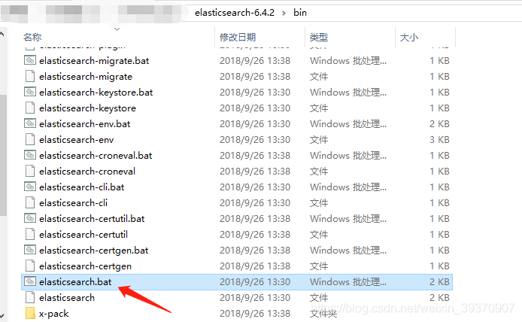Open elasticsearch-6.4.2 breadcrumb segment
The width and height of the screenshot is (522, 322).
[235, 13]
